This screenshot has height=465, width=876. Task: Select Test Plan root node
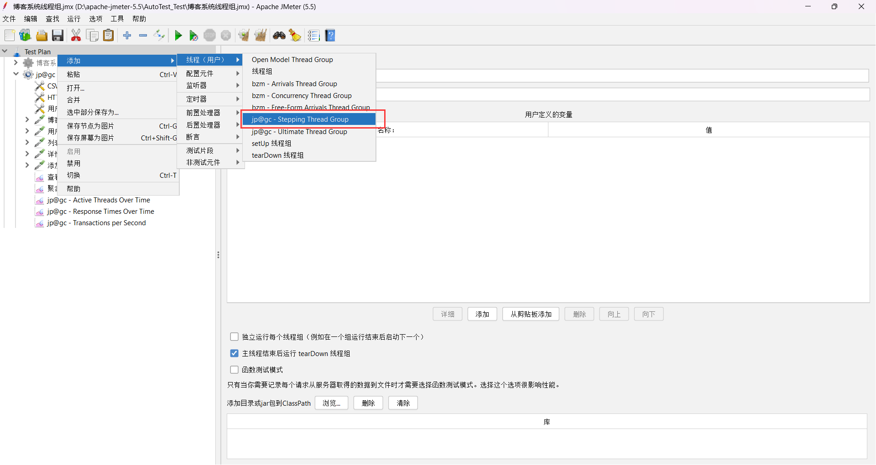pyautogui.click(x=37, y=52)
